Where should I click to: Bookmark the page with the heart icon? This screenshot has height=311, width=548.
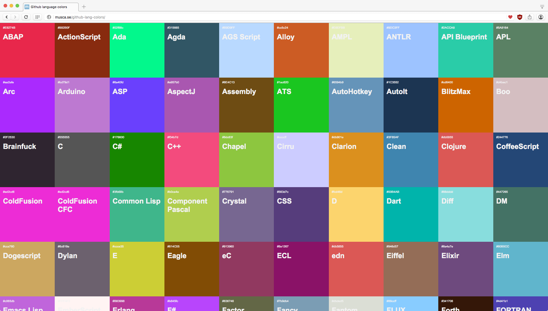(x=510, y=17)
